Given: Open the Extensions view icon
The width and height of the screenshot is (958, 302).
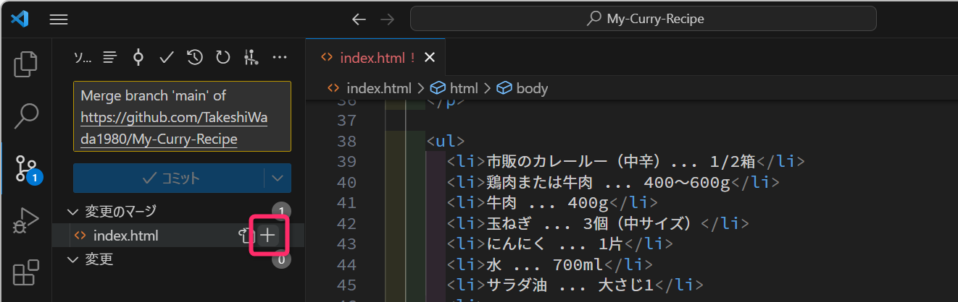Looking at the screenshot, I should [x=26, y=274].
